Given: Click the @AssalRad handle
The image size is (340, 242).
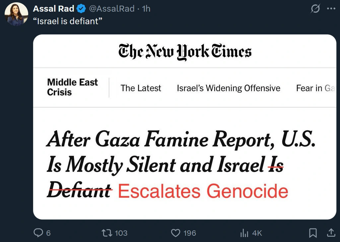Looking at the screenshot, I should click(x=111, y=9).
